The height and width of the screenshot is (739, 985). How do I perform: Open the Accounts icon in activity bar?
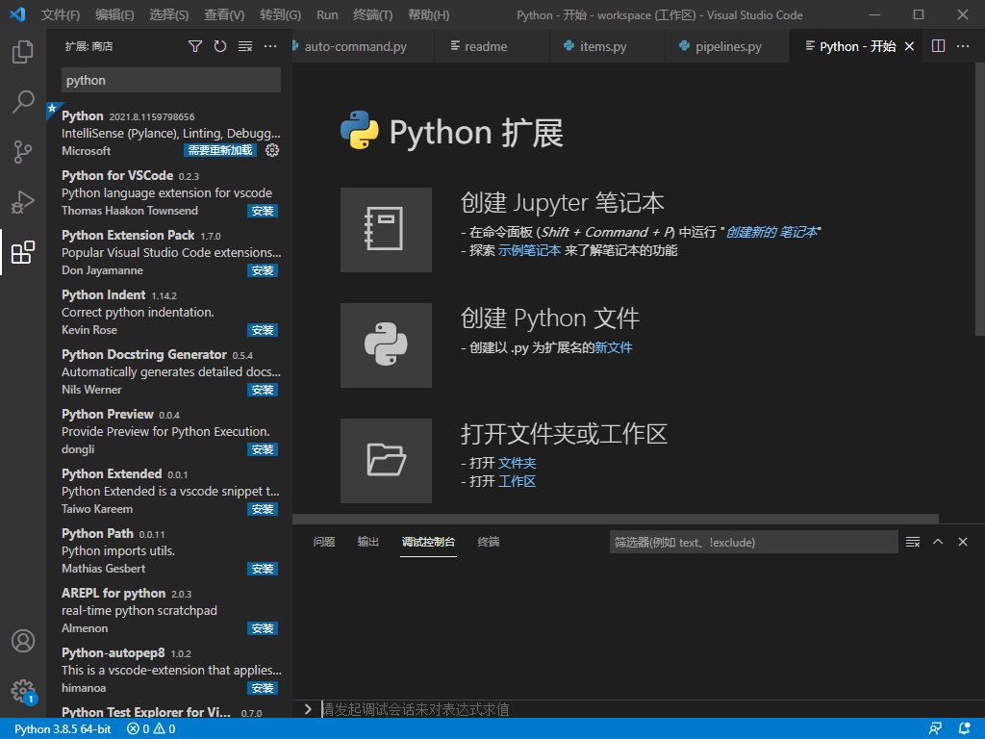coord(23,640)
